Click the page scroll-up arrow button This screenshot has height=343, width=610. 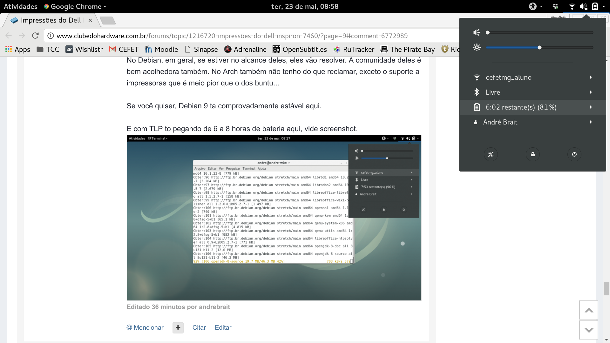pos(589,310)
